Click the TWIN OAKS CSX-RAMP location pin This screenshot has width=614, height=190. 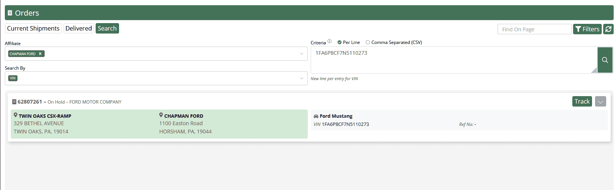pos(16,115)
